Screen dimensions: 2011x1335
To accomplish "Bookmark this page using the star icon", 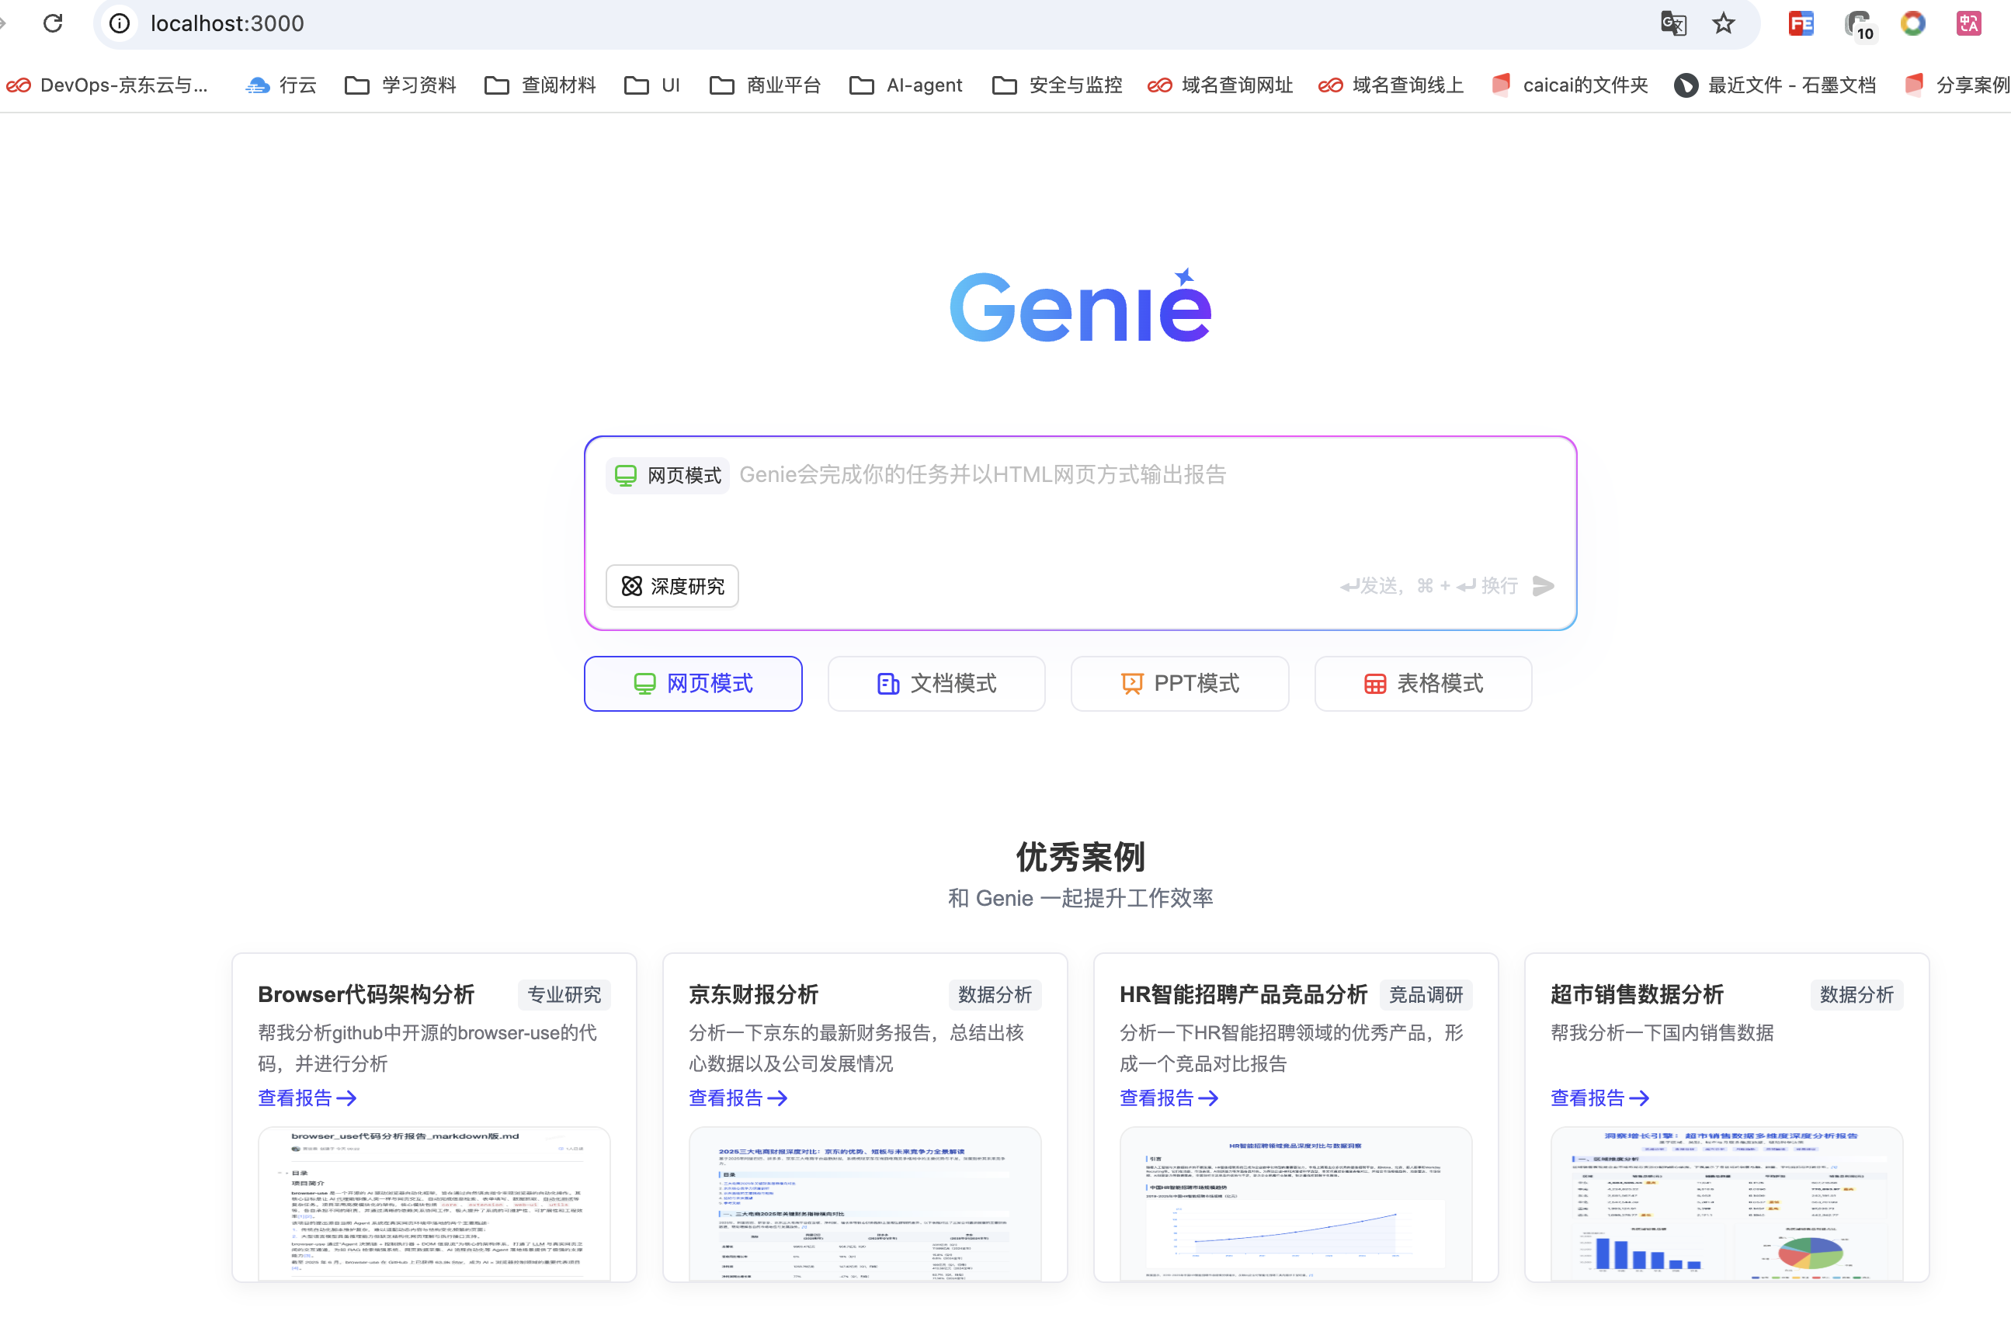I will [x=1723, y=23].
